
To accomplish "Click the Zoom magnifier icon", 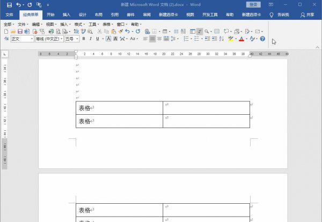I will click(207, 32).
